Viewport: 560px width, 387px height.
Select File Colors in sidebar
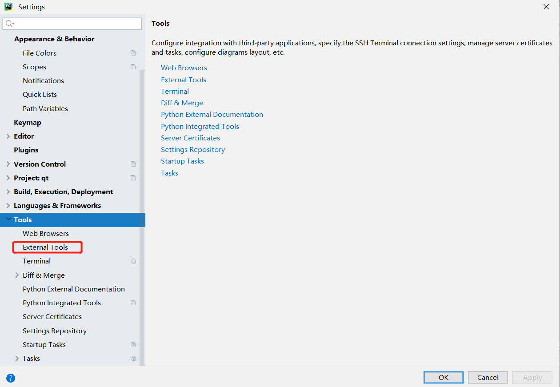40,53
